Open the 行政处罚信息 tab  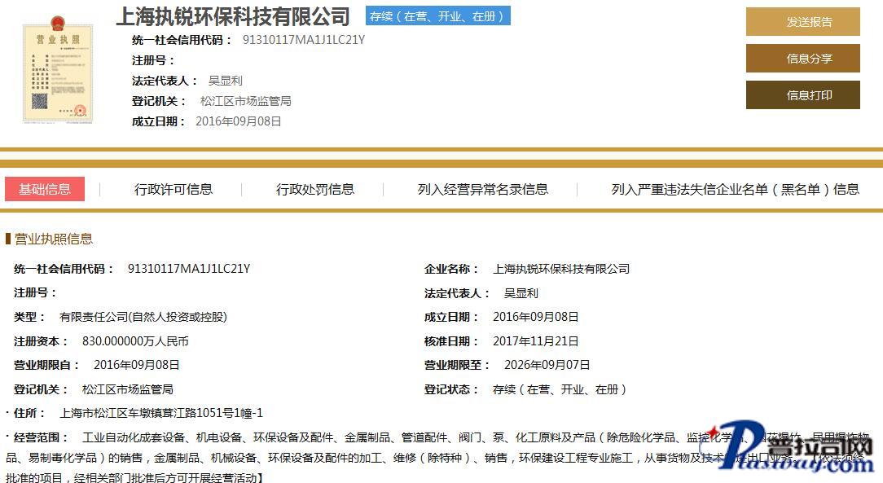(315, 189)
